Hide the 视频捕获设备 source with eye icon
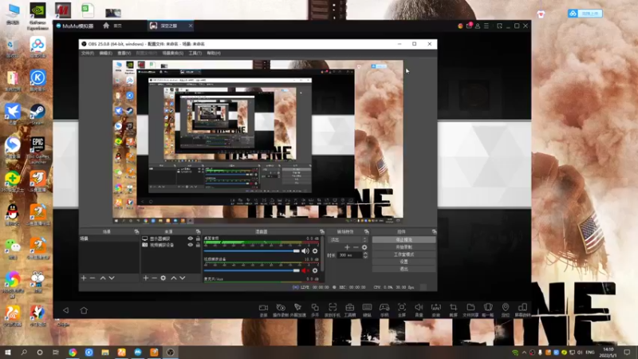Image resolution: width=638 pixels, height=359 pixels. pos(190,245)
